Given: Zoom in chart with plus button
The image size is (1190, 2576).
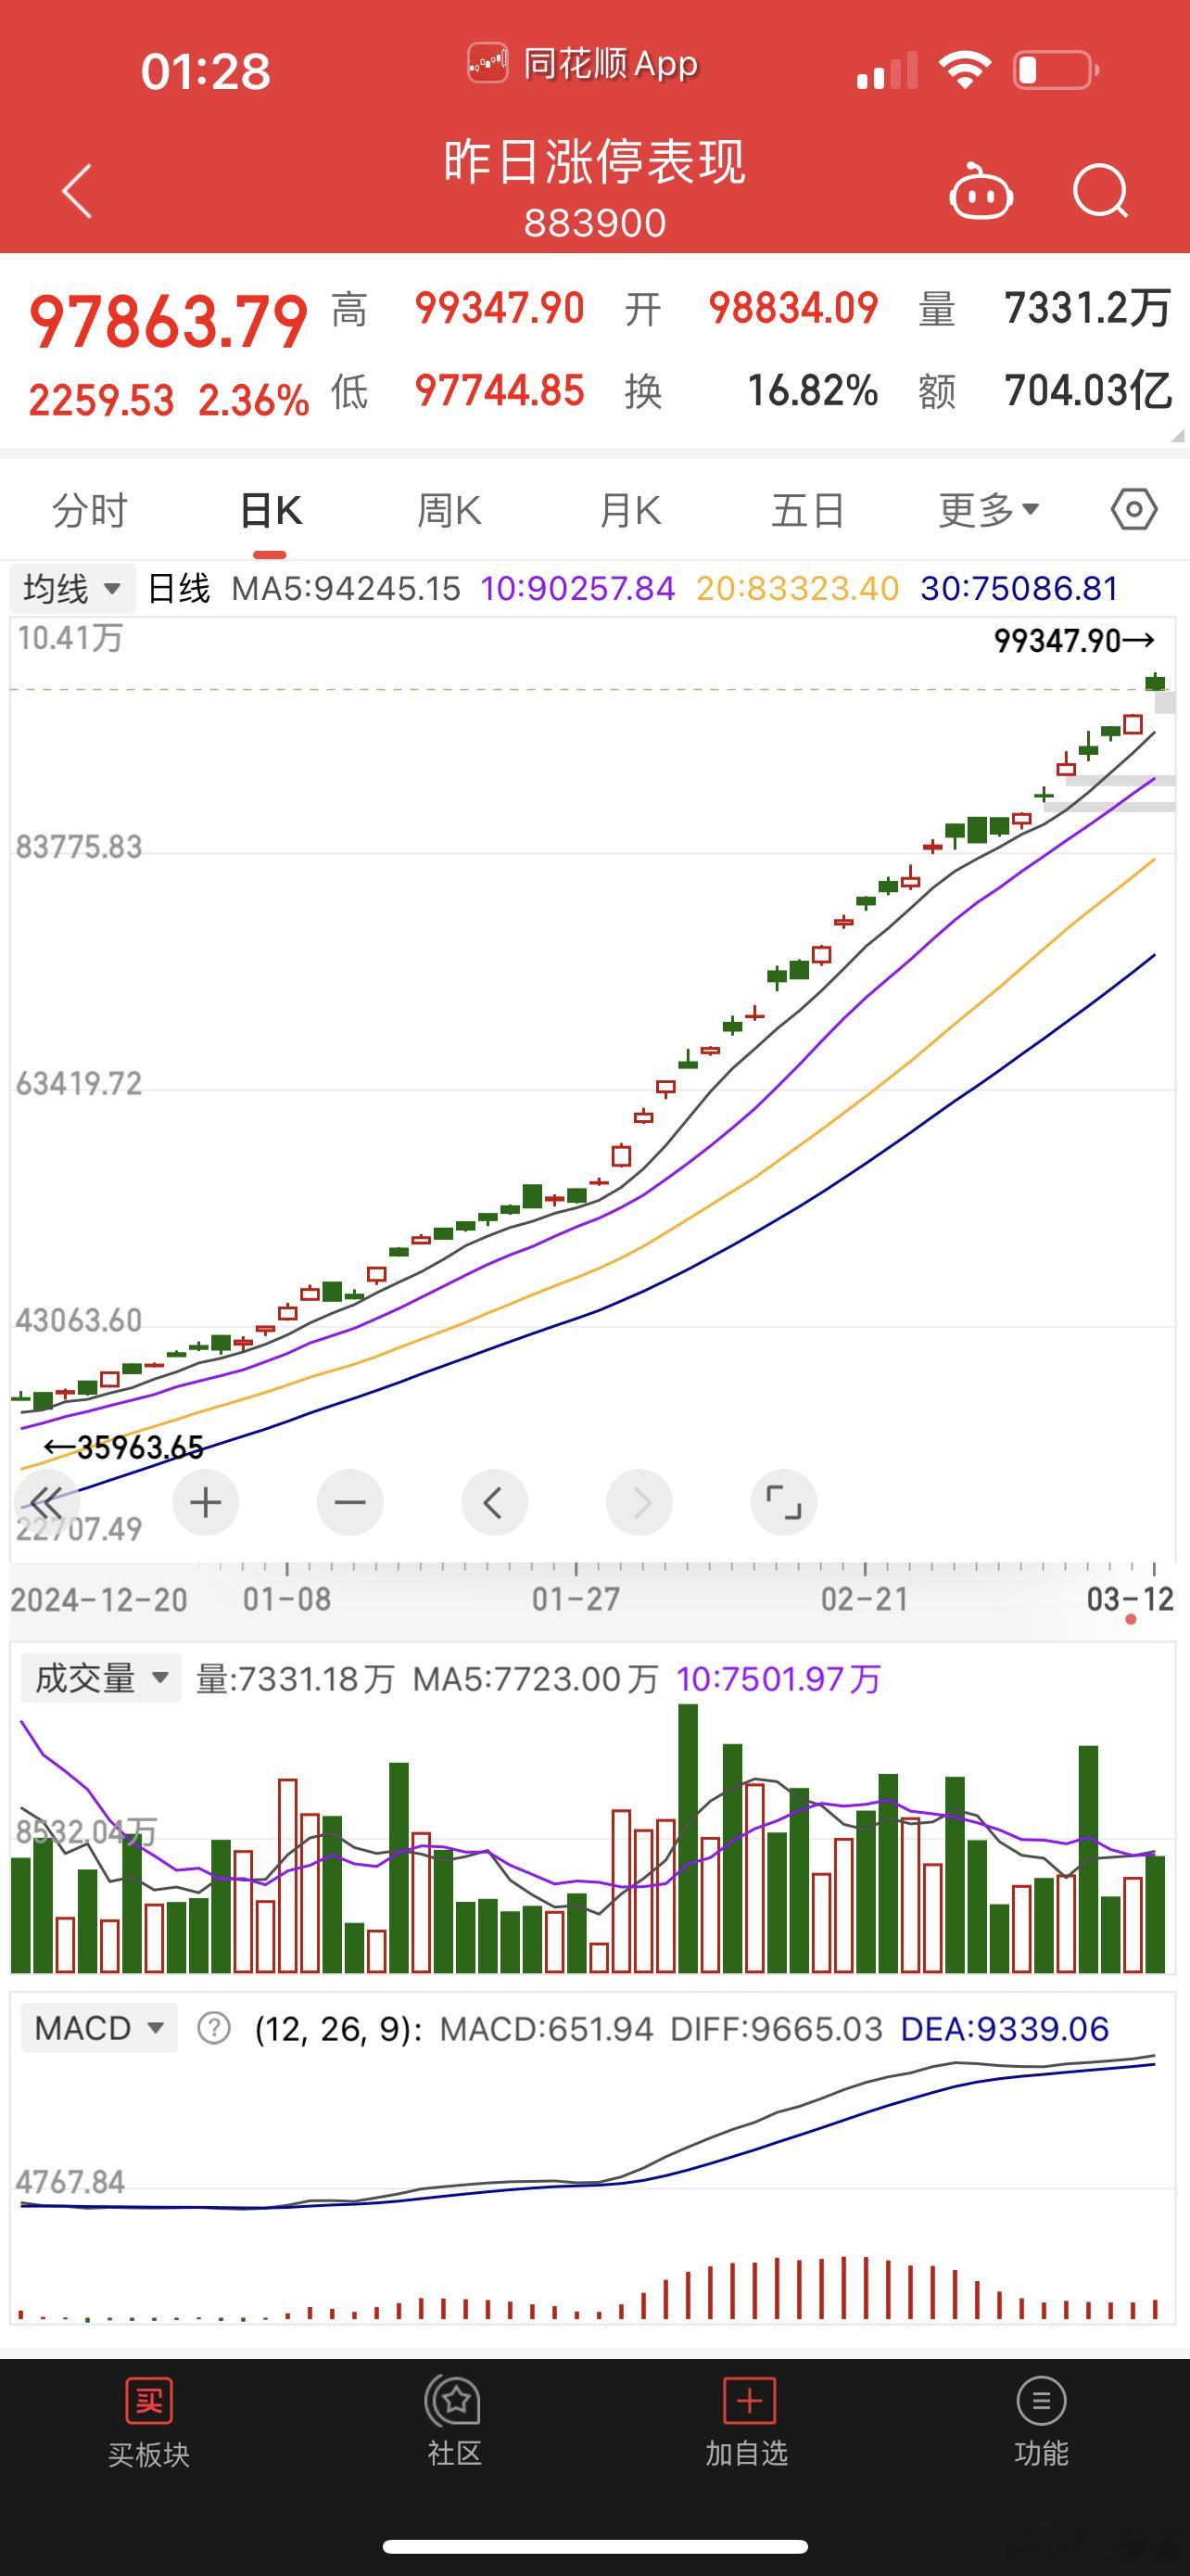Looking at the screenshot, I should [x=206, y=1502].
